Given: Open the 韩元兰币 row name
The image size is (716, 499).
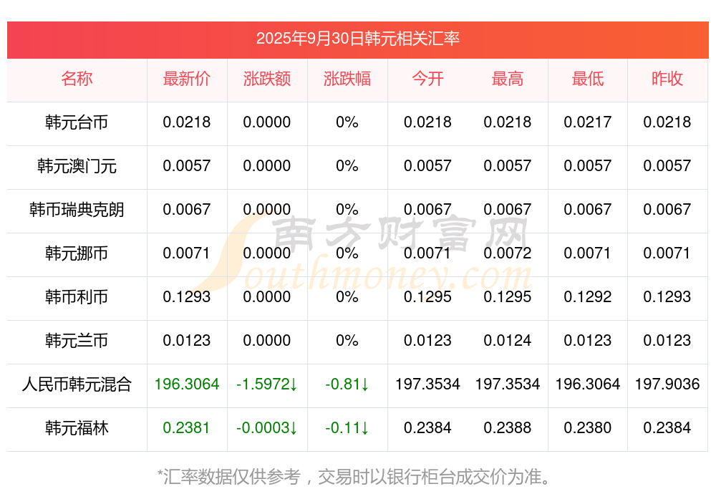Looking at the screenshot, I should pos(77,341).
